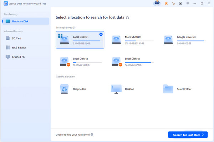This screenshot has width=214, height=142.
Task: Click the Local Disk(C:) usage bar
Action: click(87, 41)
